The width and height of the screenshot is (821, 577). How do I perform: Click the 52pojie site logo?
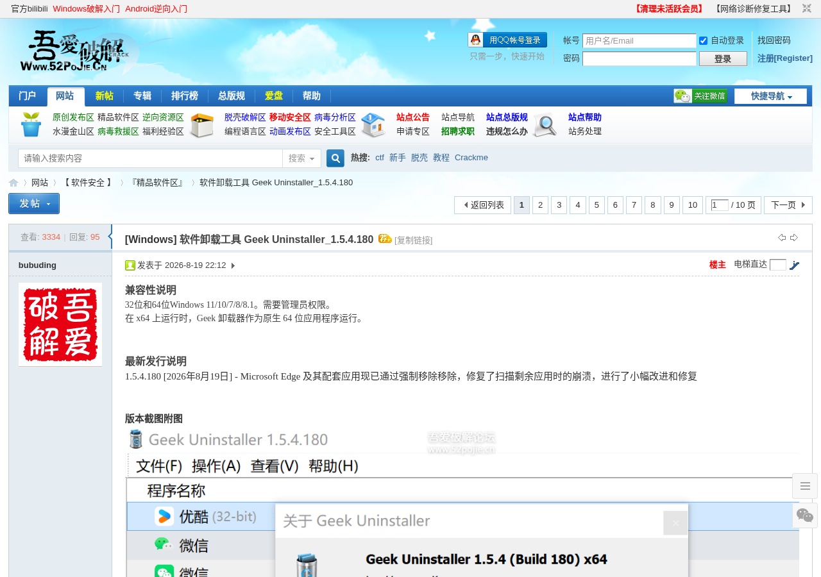[76, 51]
